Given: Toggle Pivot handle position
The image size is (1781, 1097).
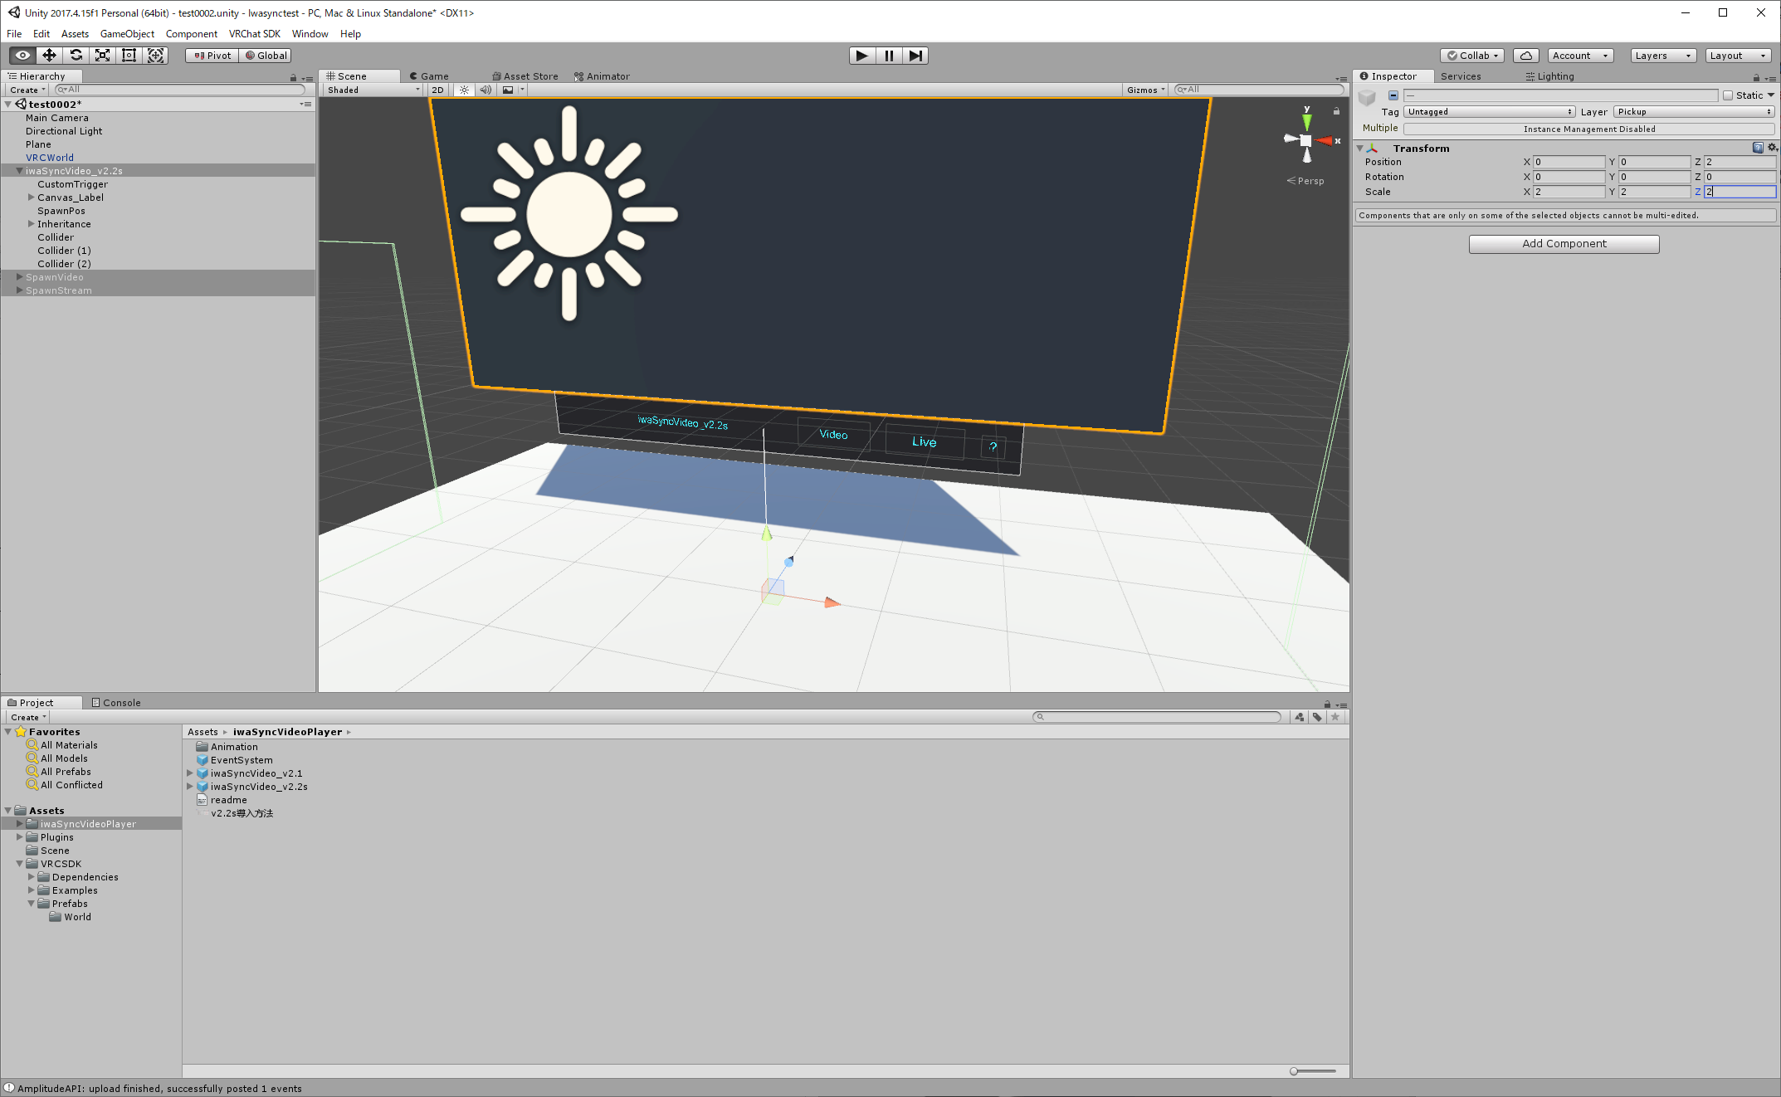Looking at the screenshot, I should [212, 56].
